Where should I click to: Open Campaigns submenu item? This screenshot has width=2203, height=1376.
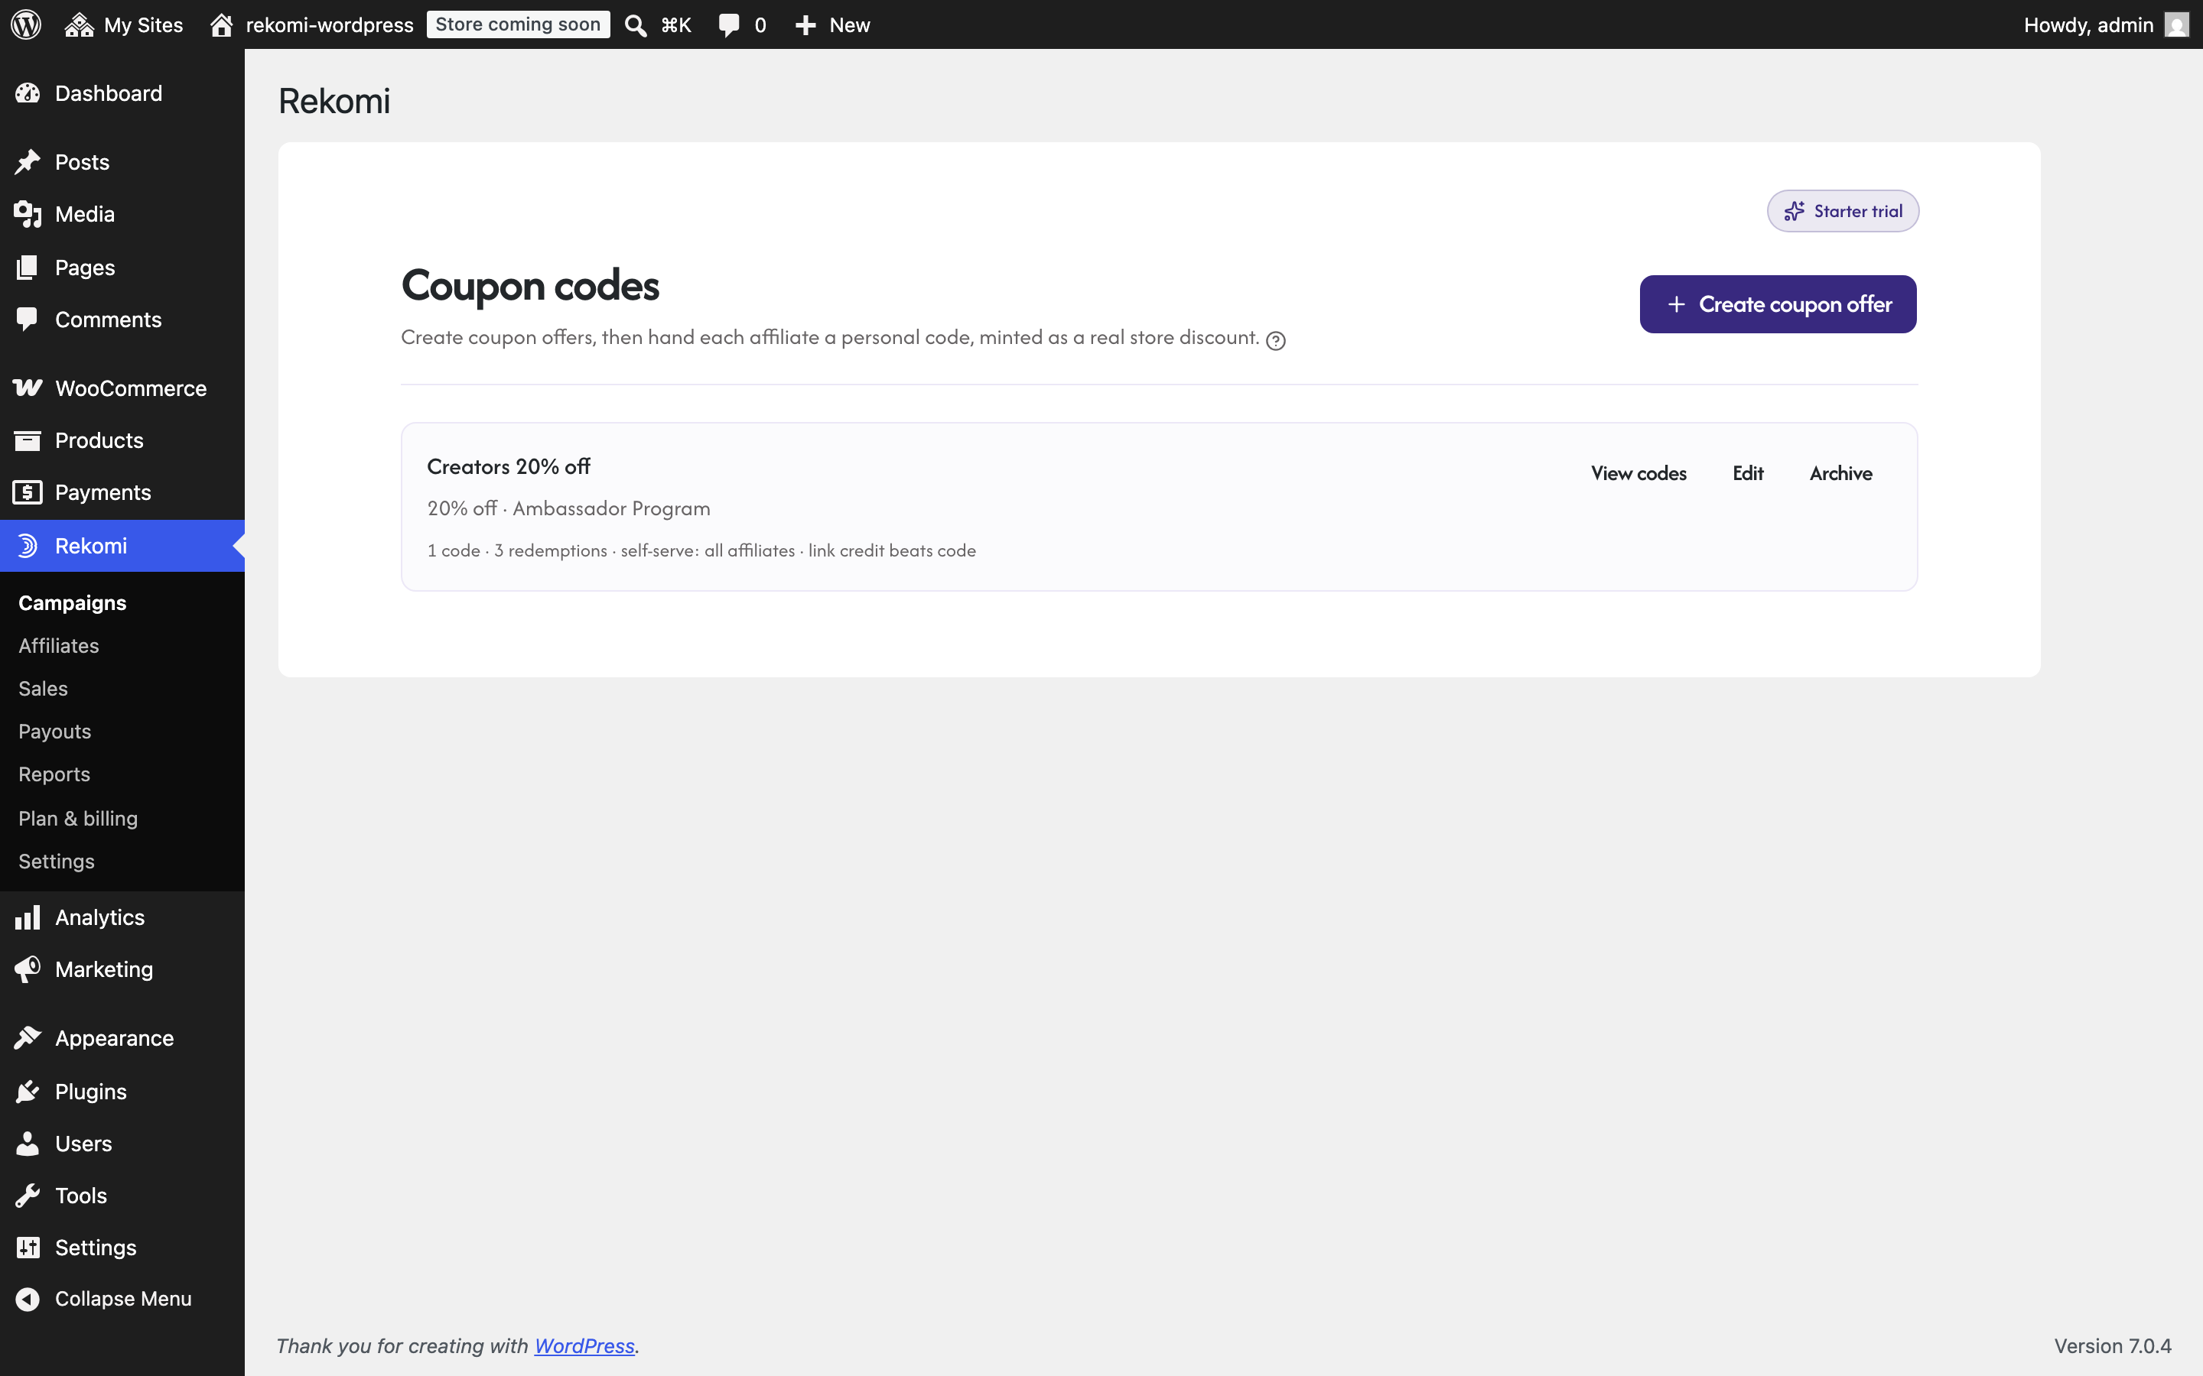(x=73, y=602)
